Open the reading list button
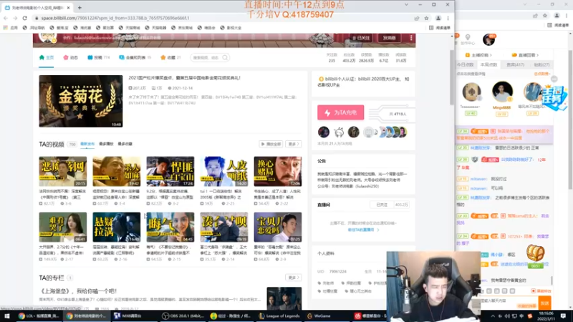Image resolution: width=573 pixels, height=322 pixels. coord(440,28)
